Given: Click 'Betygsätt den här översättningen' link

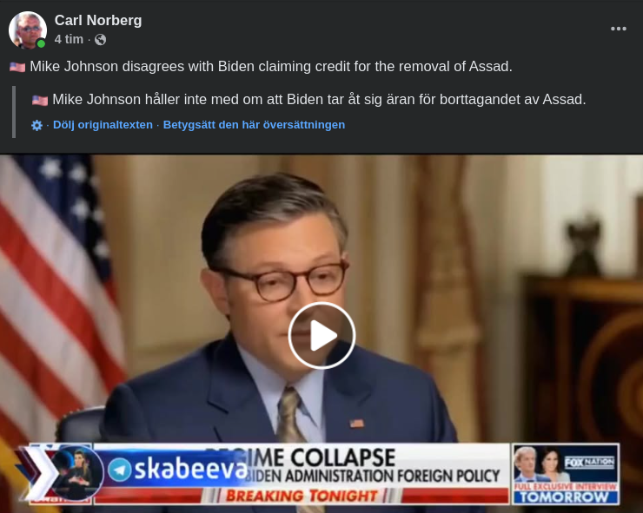Looking at the screenshot, I should point(254,125).
